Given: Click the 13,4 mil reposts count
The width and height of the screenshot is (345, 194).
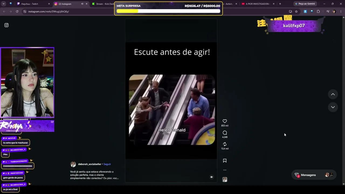Looking at the screenshot, I should pyautogui.click(x=225, y=149).
